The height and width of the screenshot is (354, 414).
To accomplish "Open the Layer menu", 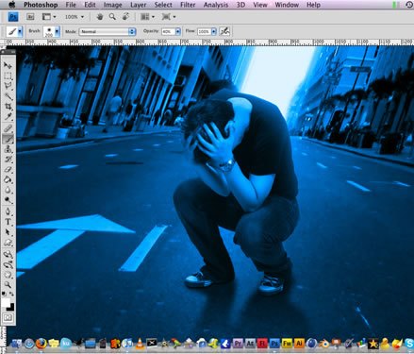I will coord(138,5).
